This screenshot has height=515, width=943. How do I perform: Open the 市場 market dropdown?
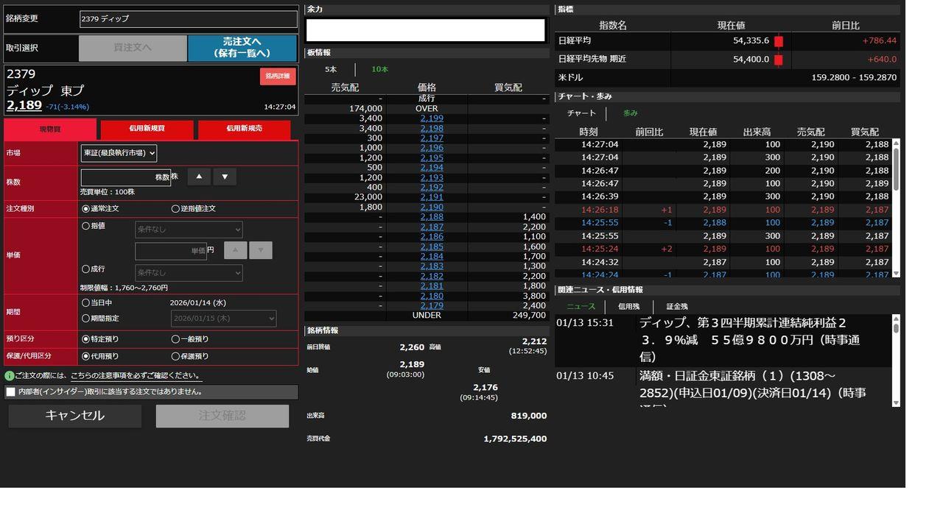tap(119, 153)
